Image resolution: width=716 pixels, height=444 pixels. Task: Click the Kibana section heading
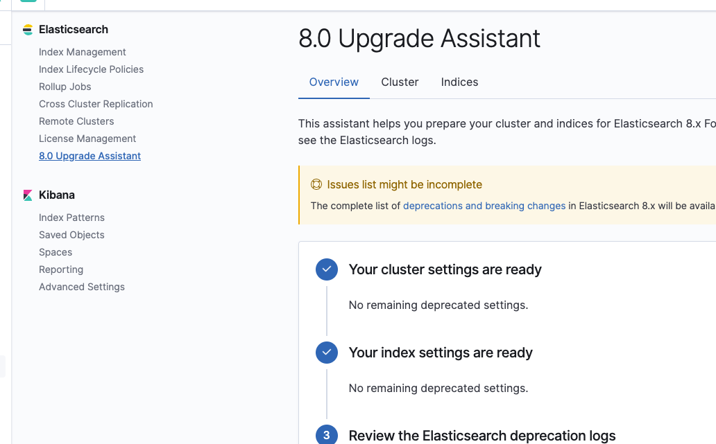(x=57, y=195)
